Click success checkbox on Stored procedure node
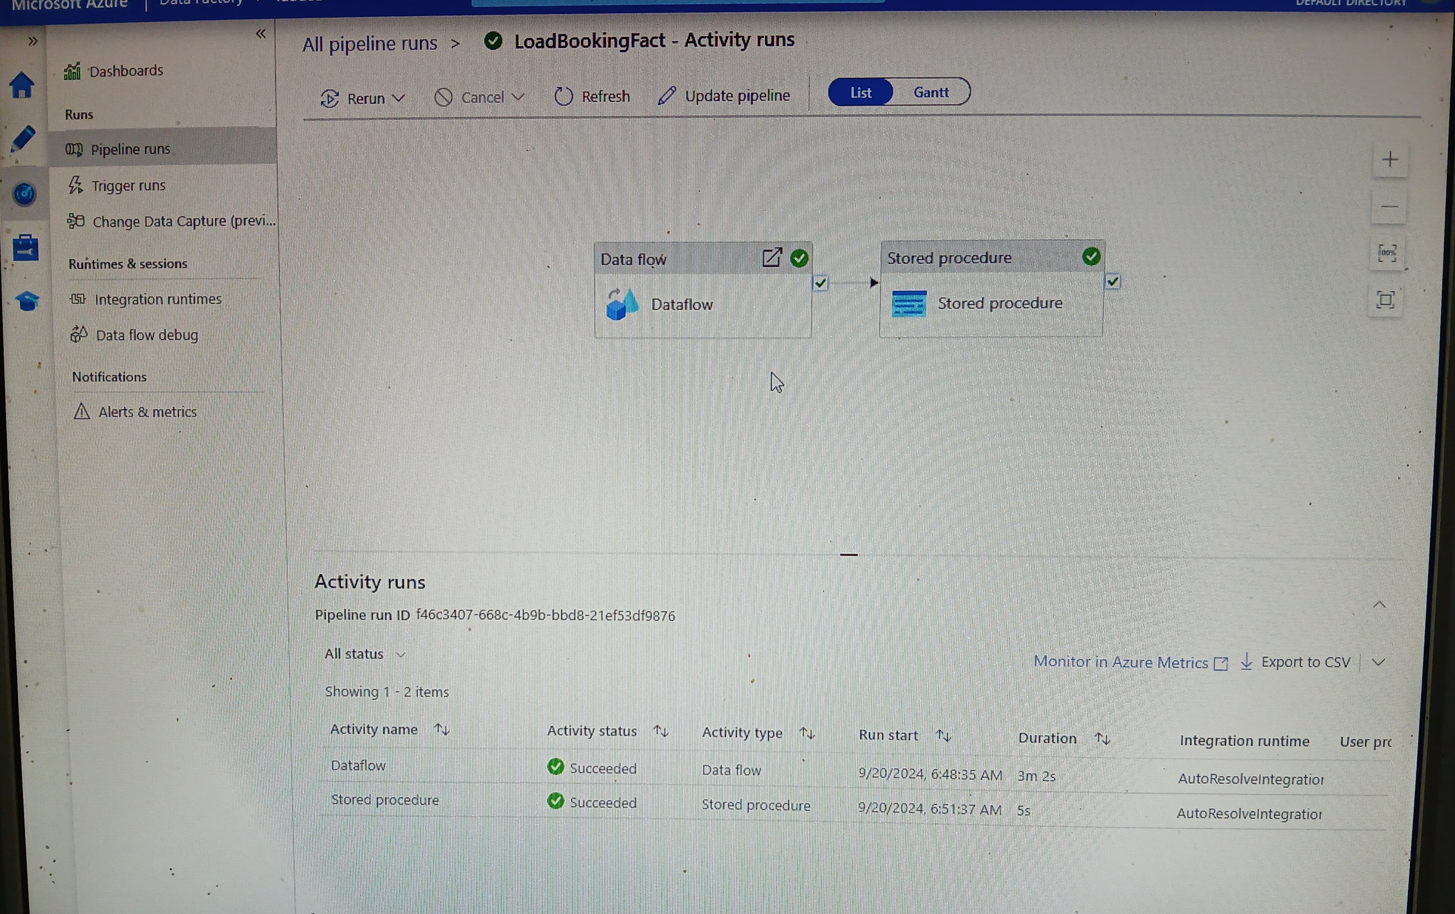 1113,281
